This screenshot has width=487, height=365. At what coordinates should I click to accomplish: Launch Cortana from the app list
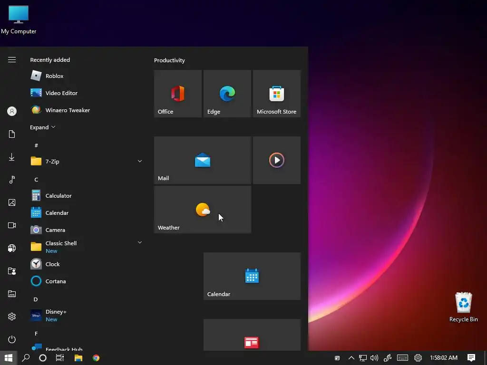coord(87,281)
